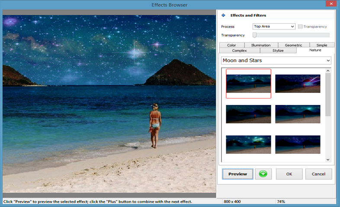Switch to the Color tab
The width and height of the screenshot is (340, 207).
pyautogui.click(x=231, y=45)
